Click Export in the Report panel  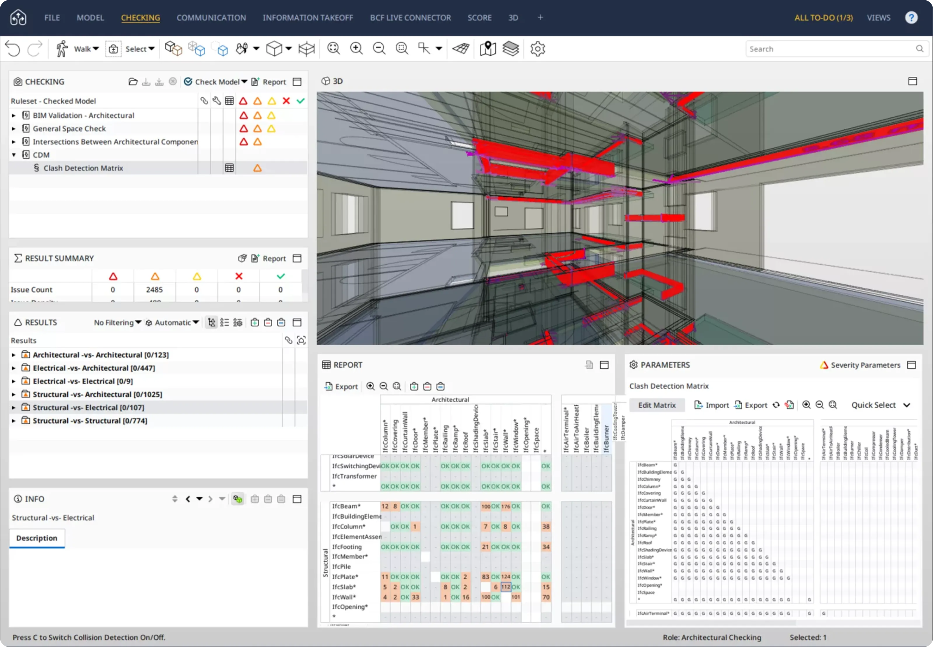tap(341, 387)
